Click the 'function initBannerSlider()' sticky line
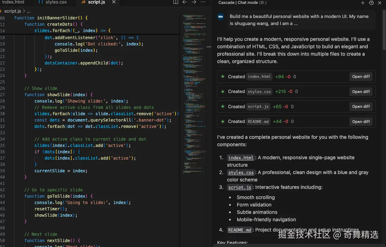This screenshot has width=386, height=247. (51, 18)
